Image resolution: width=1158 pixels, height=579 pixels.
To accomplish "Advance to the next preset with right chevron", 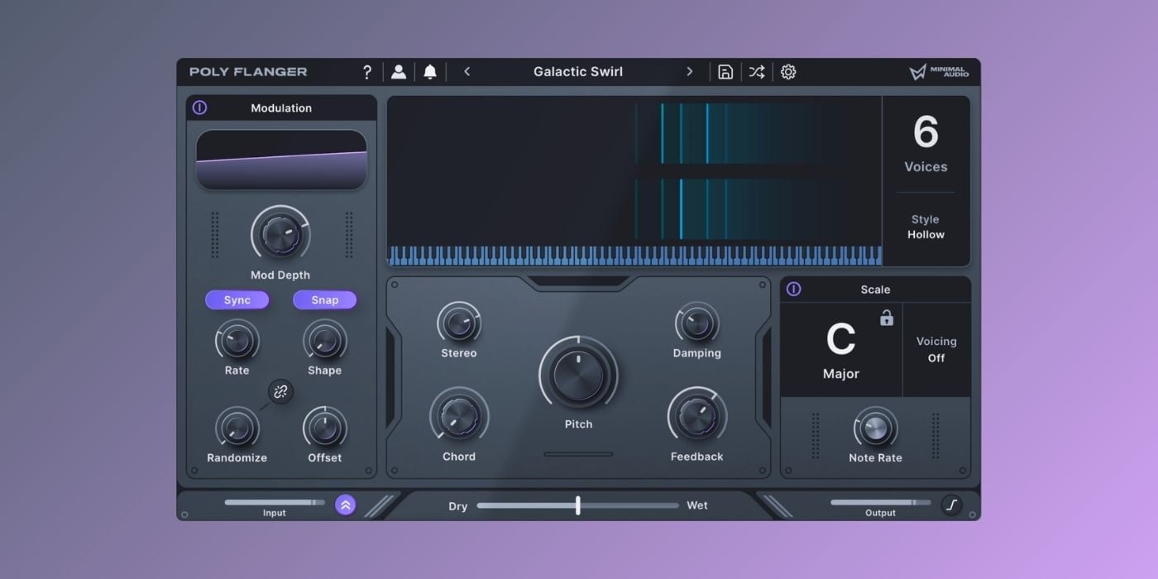I will pyautogui.click(x=690, y=72).
